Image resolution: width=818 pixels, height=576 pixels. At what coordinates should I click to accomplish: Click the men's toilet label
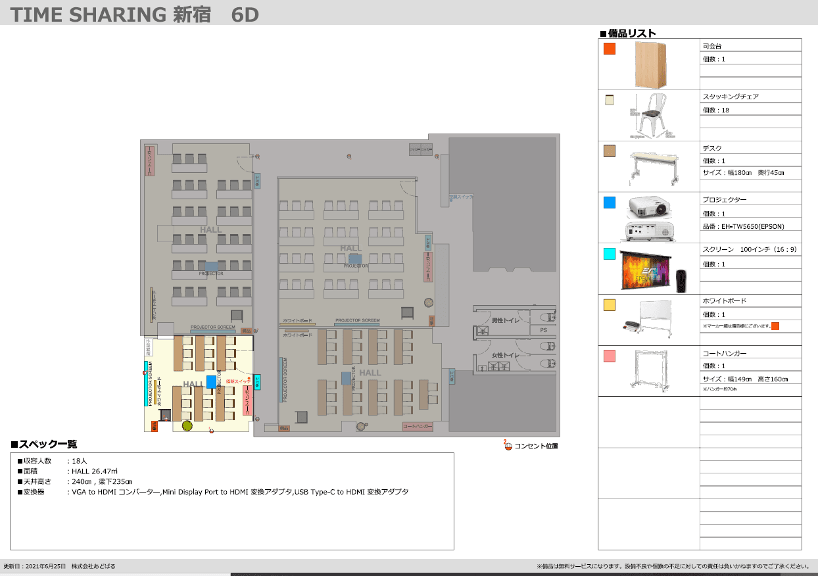(x=506, y=320)
